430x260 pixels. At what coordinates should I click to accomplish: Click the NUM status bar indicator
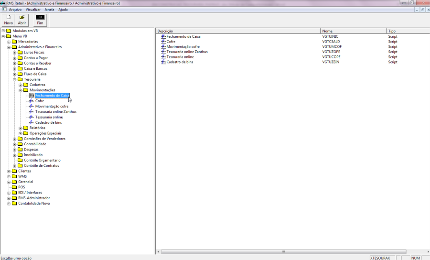click(416, 258)
